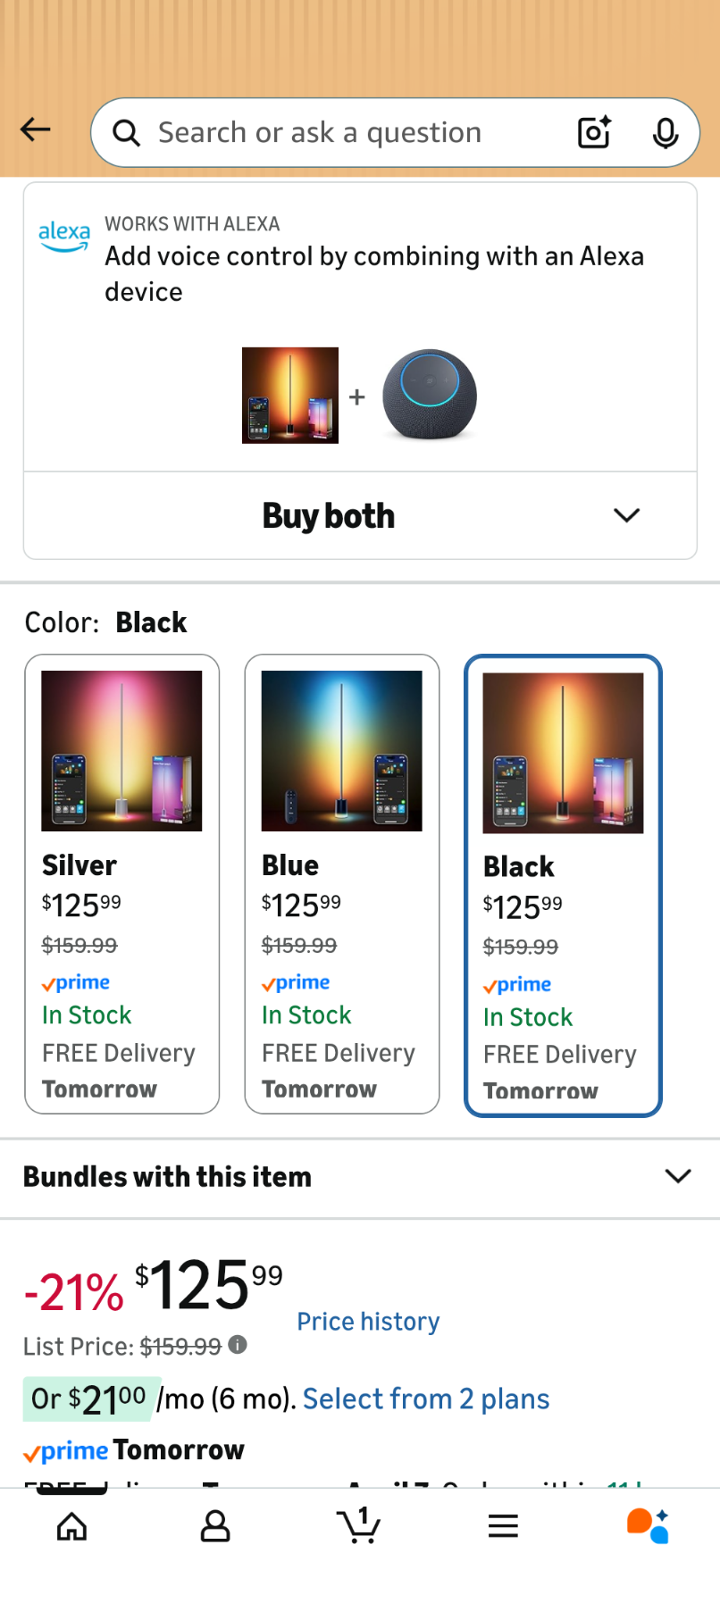The width and height of the screenshot is (720, 1603).
Task: Select the Silver color option
Action: [x=122, y=883]
